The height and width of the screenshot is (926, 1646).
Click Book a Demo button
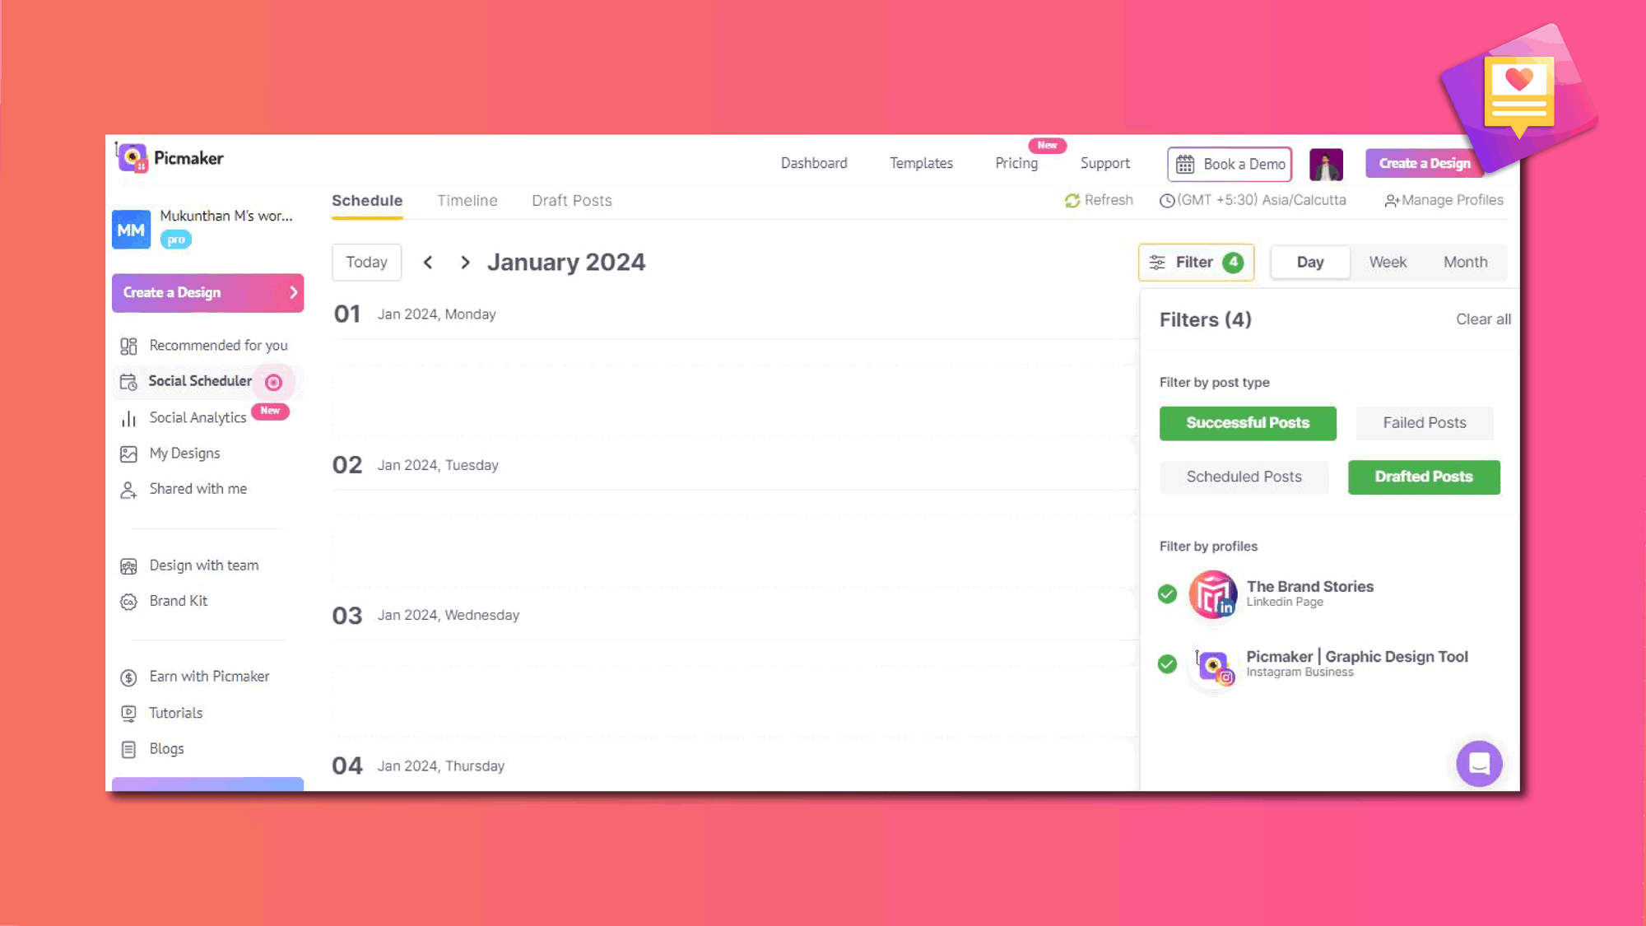1230,163
